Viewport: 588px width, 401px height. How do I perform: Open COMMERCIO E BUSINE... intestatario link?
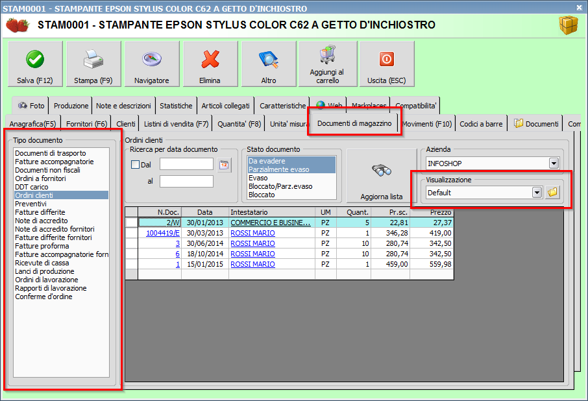pyautogui.click(x=271, y=223)
